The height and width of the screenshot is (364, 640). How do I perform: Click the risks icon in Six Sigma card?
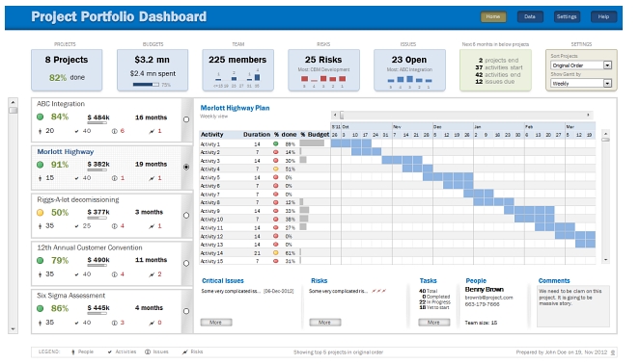(152, 323)
